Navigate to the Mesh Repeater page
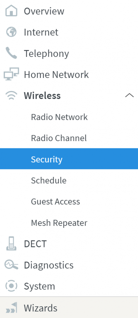 59,223
